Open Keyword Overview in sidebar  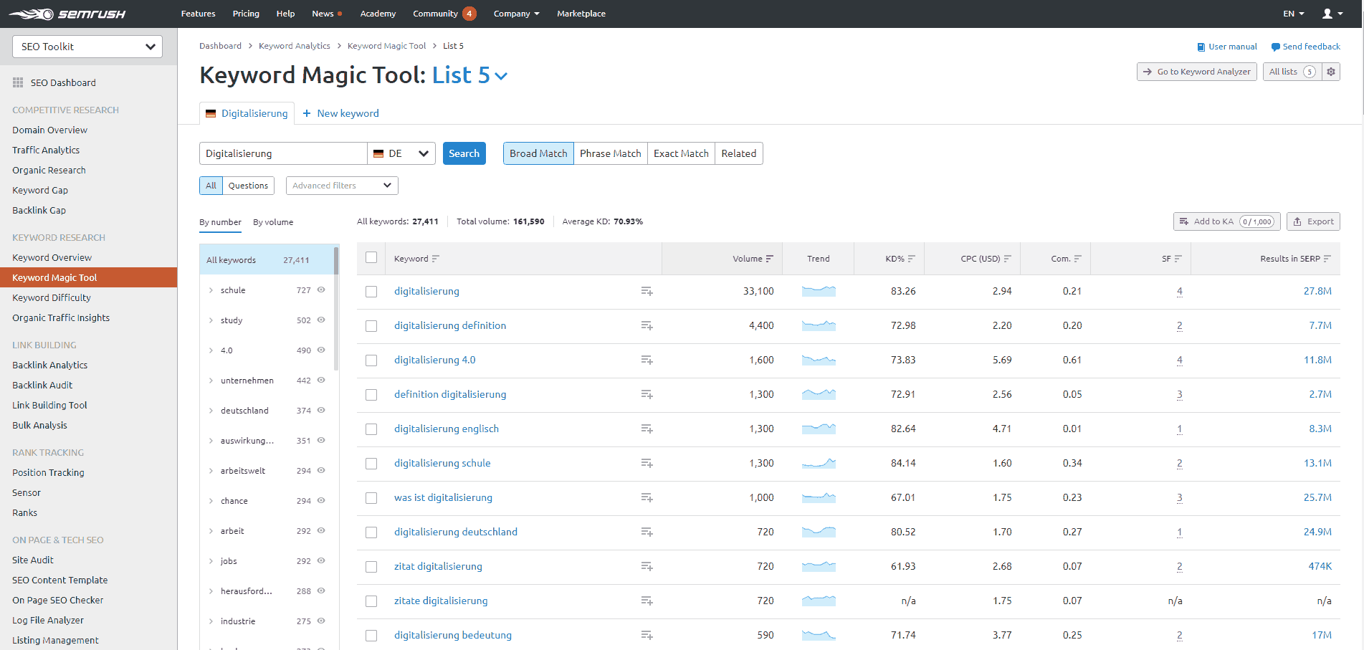pyautogui.click(x=52, y=257)
